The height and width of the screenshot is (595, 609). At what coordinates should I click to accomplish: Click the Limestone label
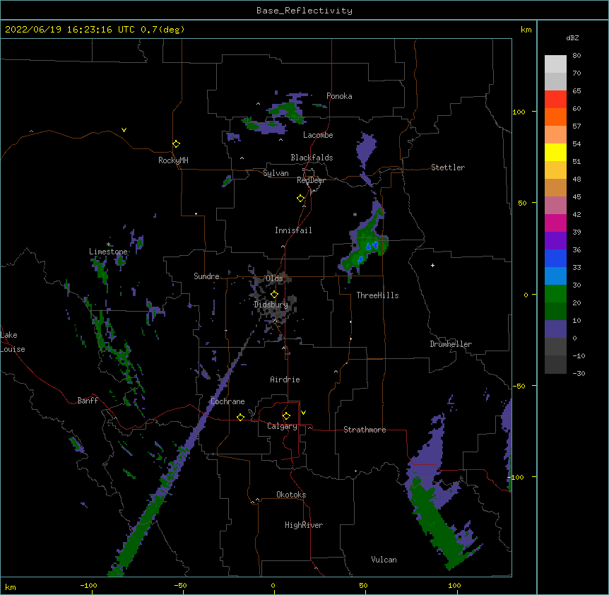(108, 252)
